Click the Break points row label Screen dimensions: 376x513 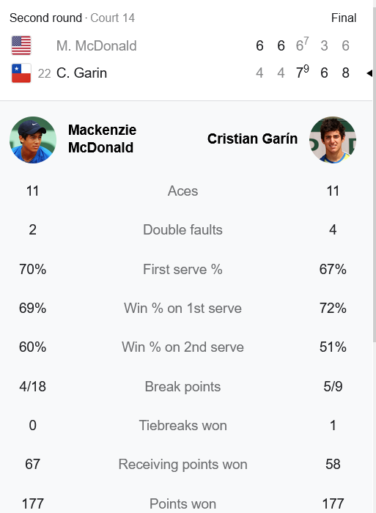[183, 387]
